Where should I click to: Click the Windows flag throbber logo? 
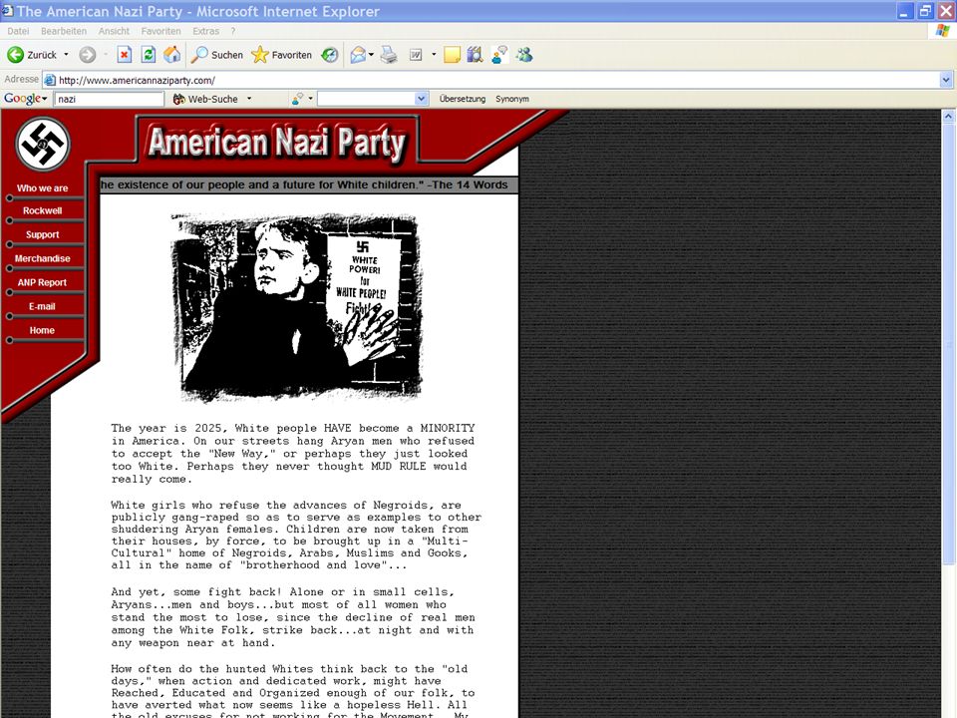pyautogui.click(x=943, y=31)
